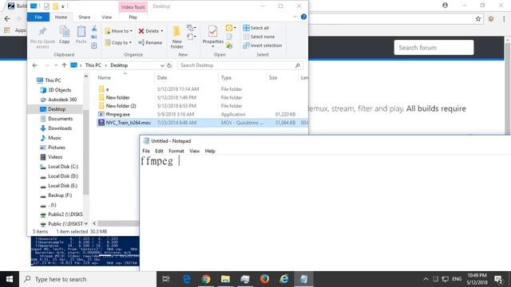The image size is (511, 287).
Task: Open the Delete dropdown arrow
Action: tap(162, 31)
